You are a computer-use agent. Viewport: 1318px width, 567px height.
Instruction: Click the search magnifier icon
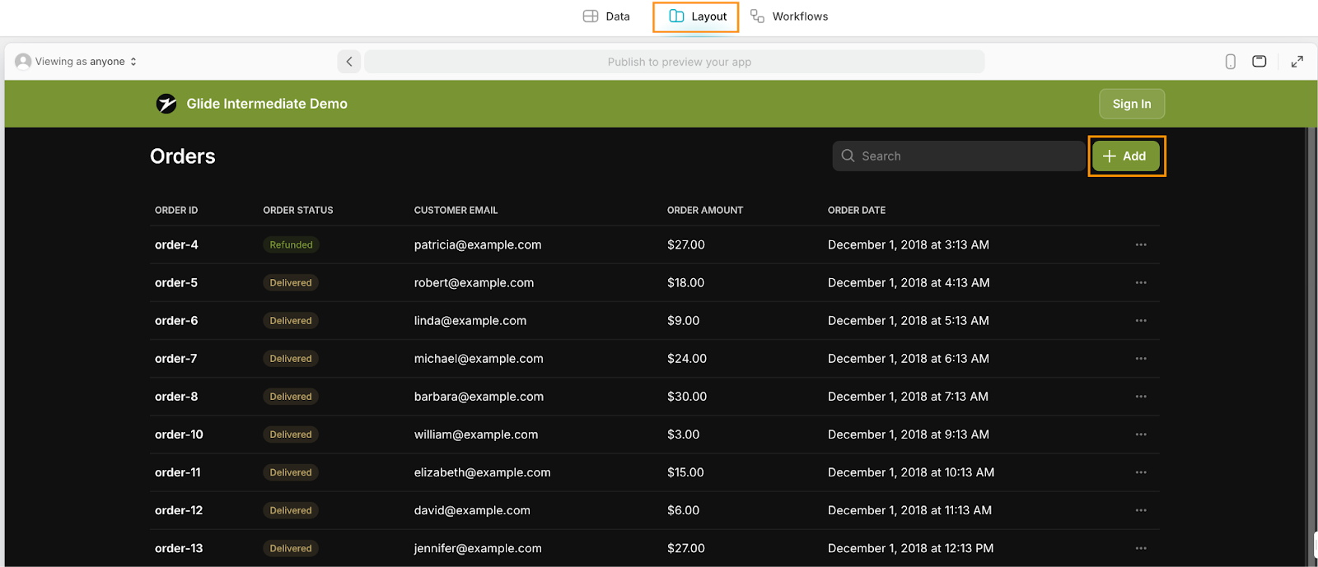pos(848,156)
